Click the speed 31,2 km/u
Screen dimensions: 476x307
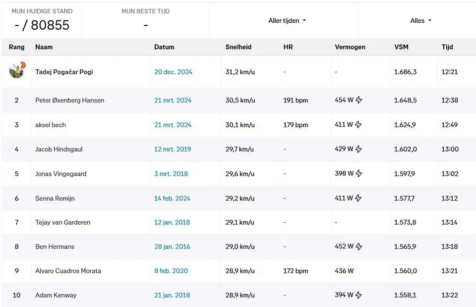(x=240, y=72)
